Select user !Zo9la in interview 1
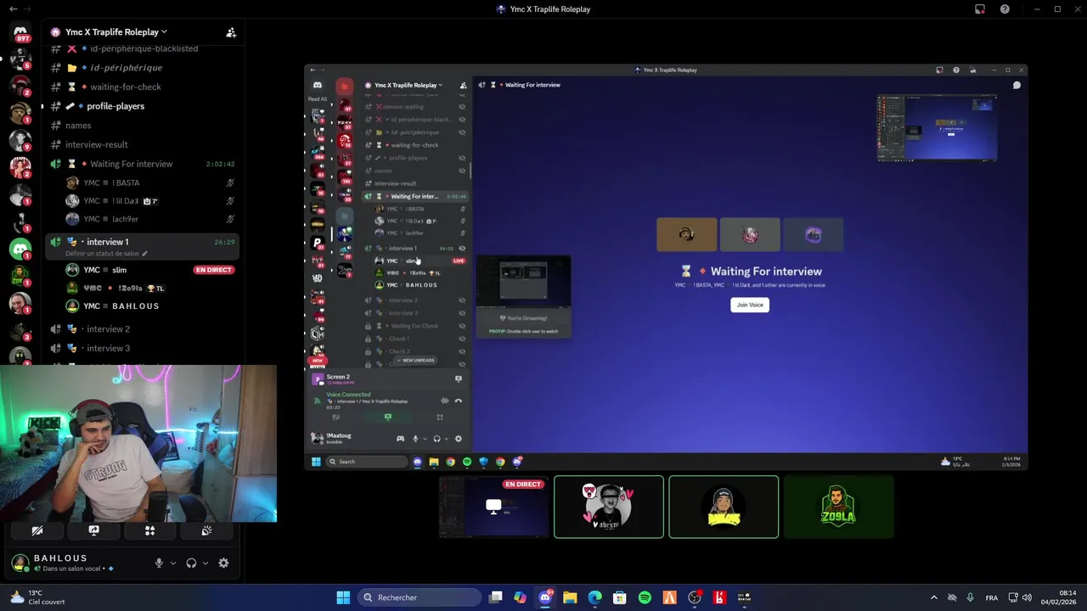Viewport: 1087px width, 611px height. pyautogui.click(x=149, y=288)
